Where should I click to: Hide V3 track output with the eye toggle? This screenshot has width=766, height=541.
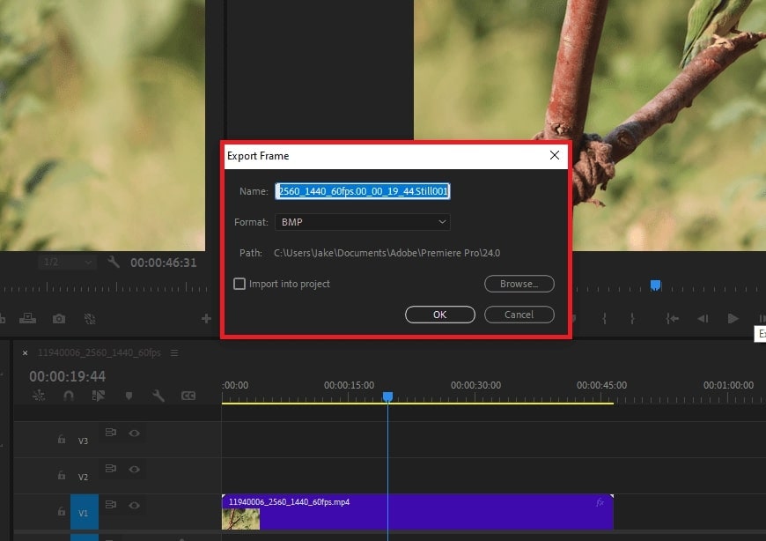tap(134, 434)
